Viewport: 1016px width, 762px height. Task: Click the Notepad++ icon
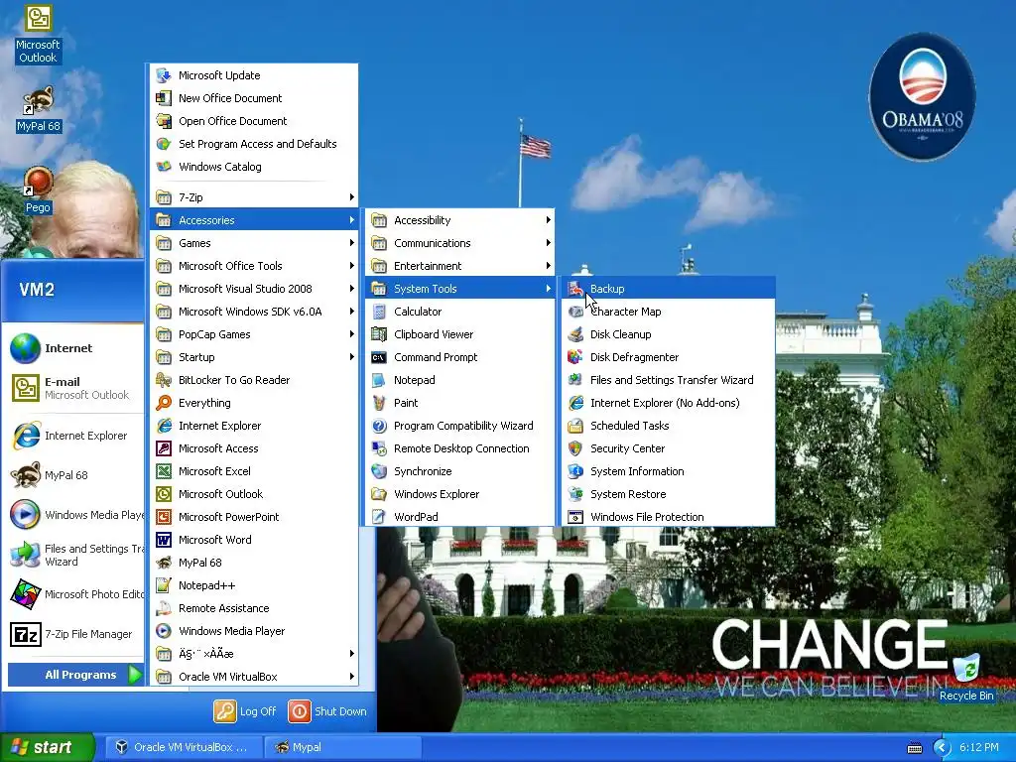pyautogui.click(x=164, y=585)
